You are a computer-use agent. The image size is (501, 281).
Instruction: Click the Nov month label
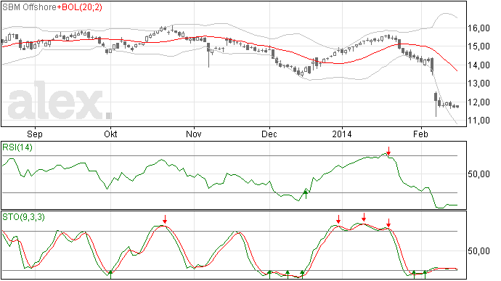(x=194, y=134)
